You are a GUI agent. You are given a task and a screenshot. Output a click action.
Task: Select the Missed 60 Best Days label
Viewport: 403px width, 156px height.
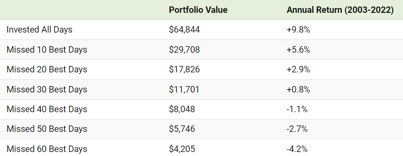tap(47, 149)
